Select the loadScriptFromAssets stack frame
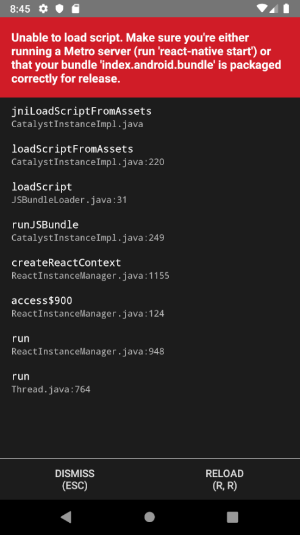The height and width of the screenshot is (535, 300). 72,149
